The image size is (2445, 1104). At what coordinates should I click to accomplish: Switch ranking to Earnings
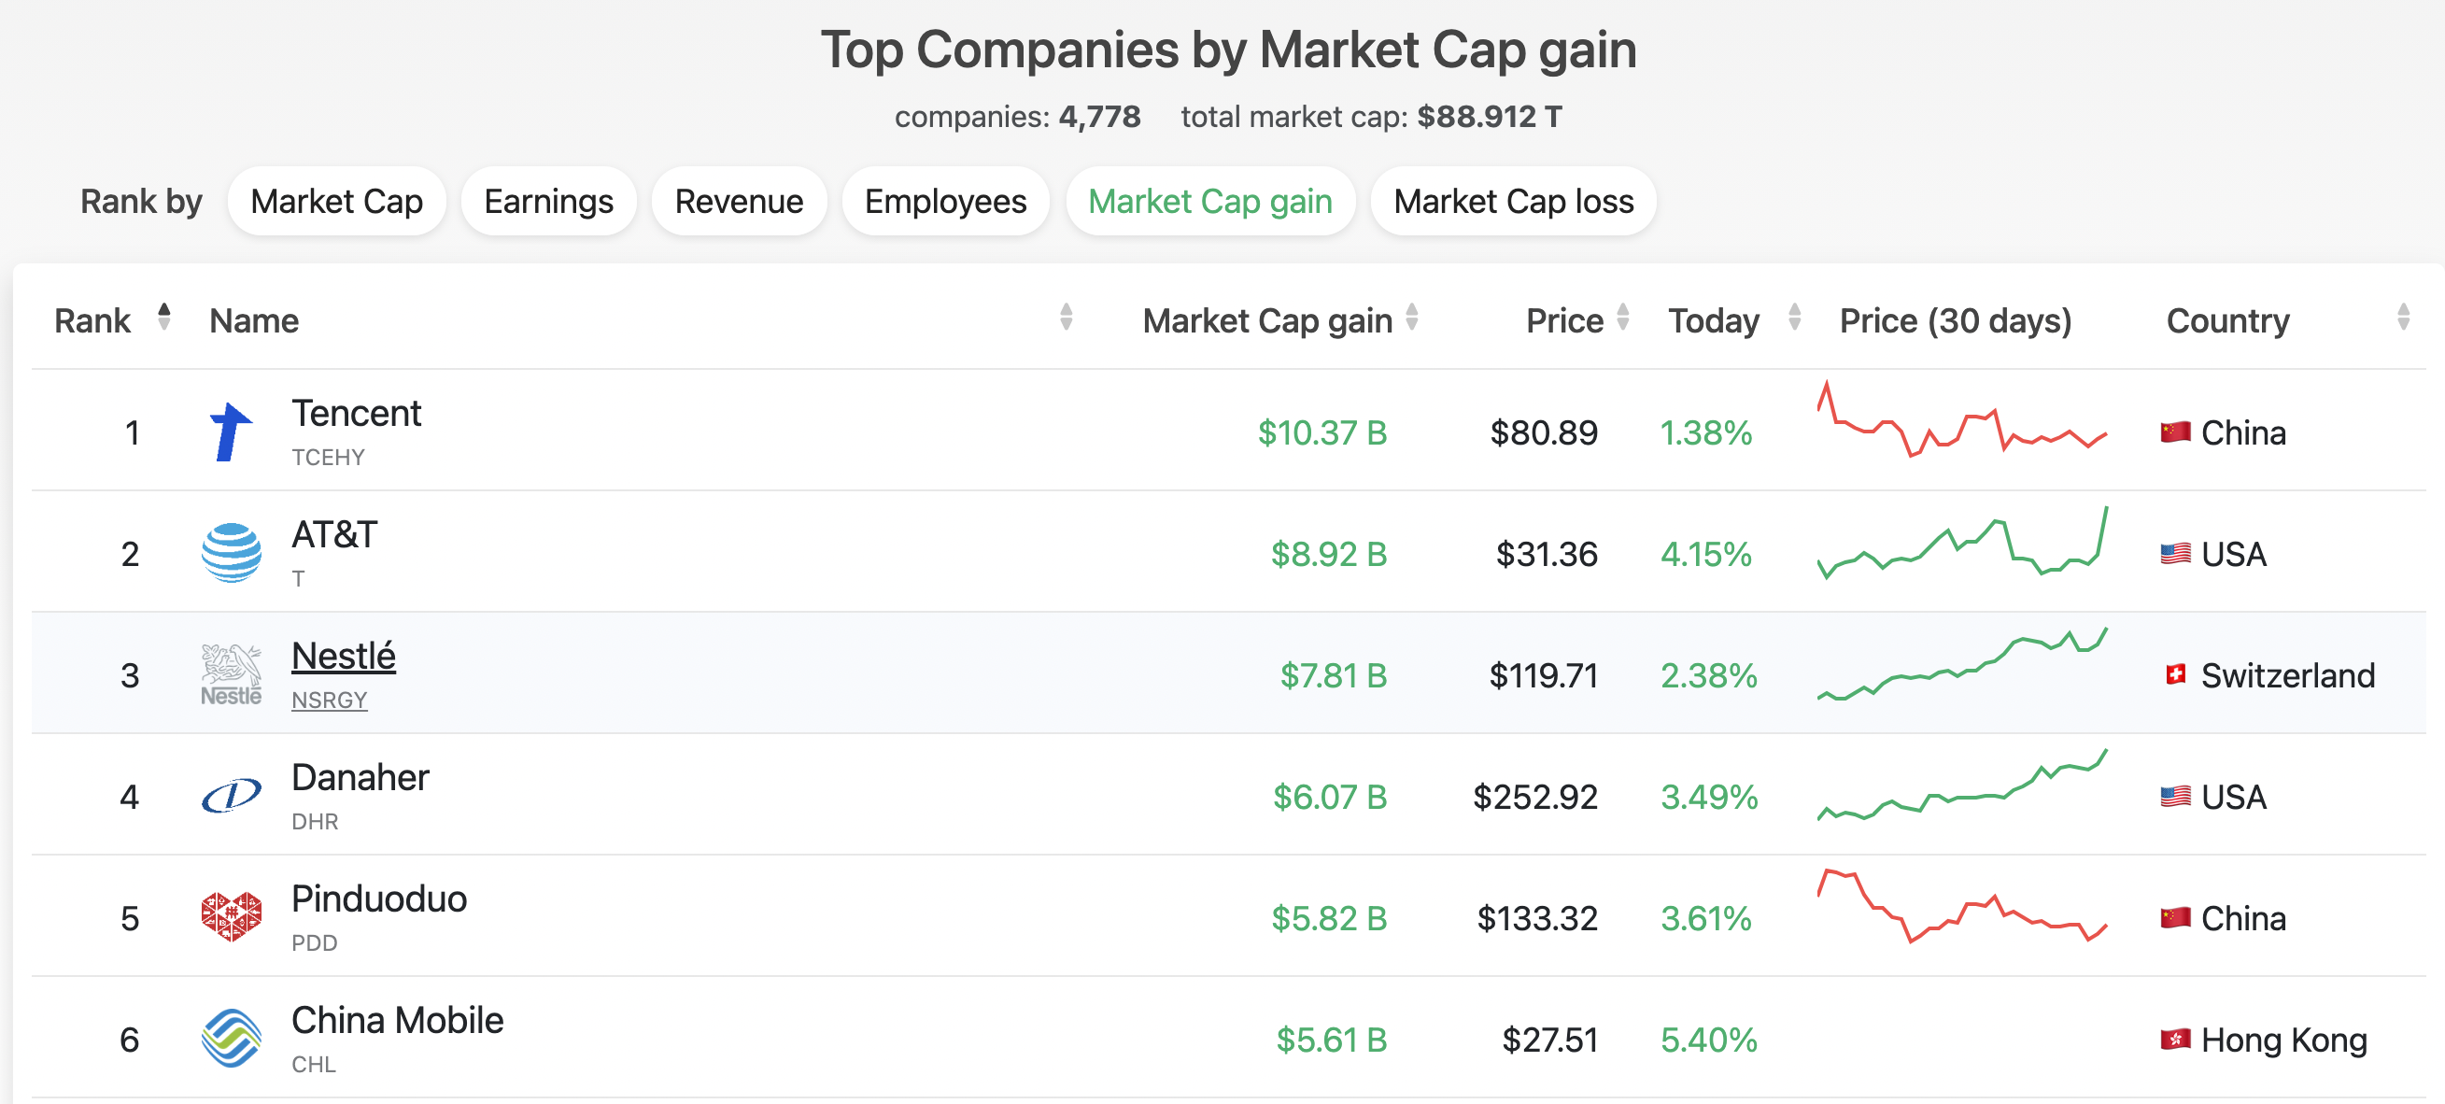coord(547,201)
